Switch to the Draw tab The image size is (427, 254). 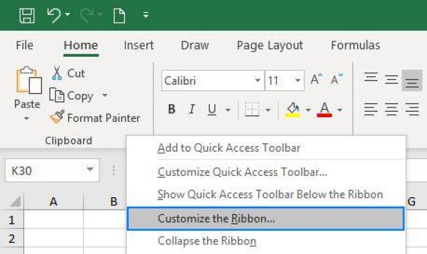click(195, 45)
